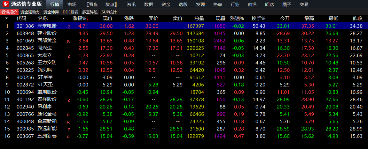
Task: Click the small dot column header after 名称
Action: pyautogui.click(x=63, y=19)
